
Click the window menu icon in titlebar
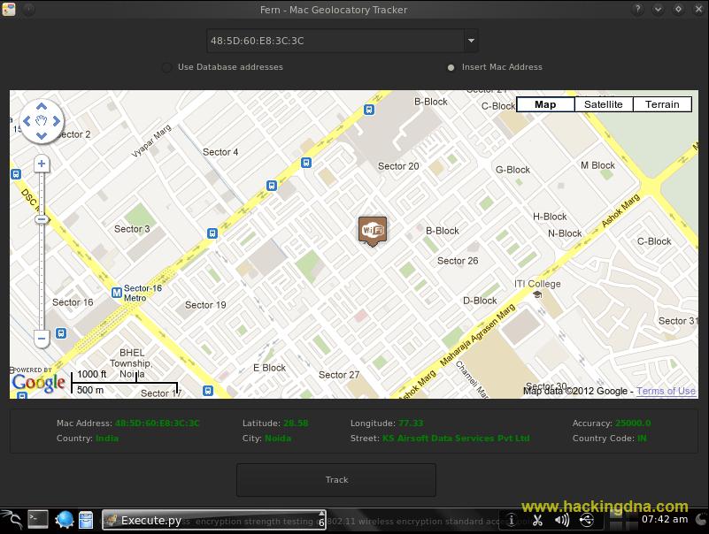(9, 9)
